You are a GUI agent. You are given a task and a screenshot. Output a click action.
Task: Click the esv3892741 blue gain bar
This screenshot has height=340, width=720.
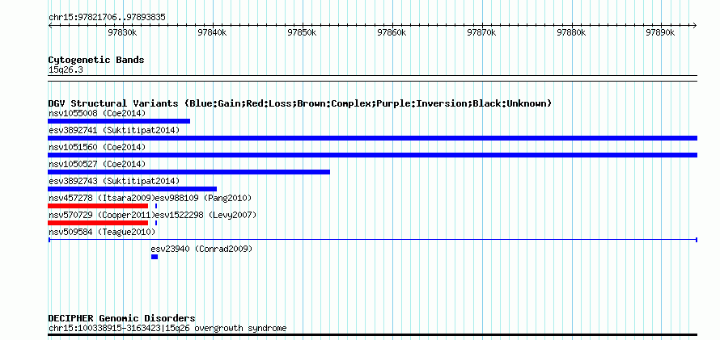coord(372,138)
